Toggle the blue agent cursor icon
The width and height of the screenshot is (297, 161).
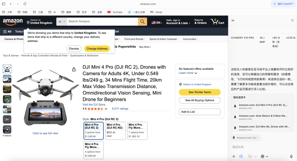click(x=241, y=156)
